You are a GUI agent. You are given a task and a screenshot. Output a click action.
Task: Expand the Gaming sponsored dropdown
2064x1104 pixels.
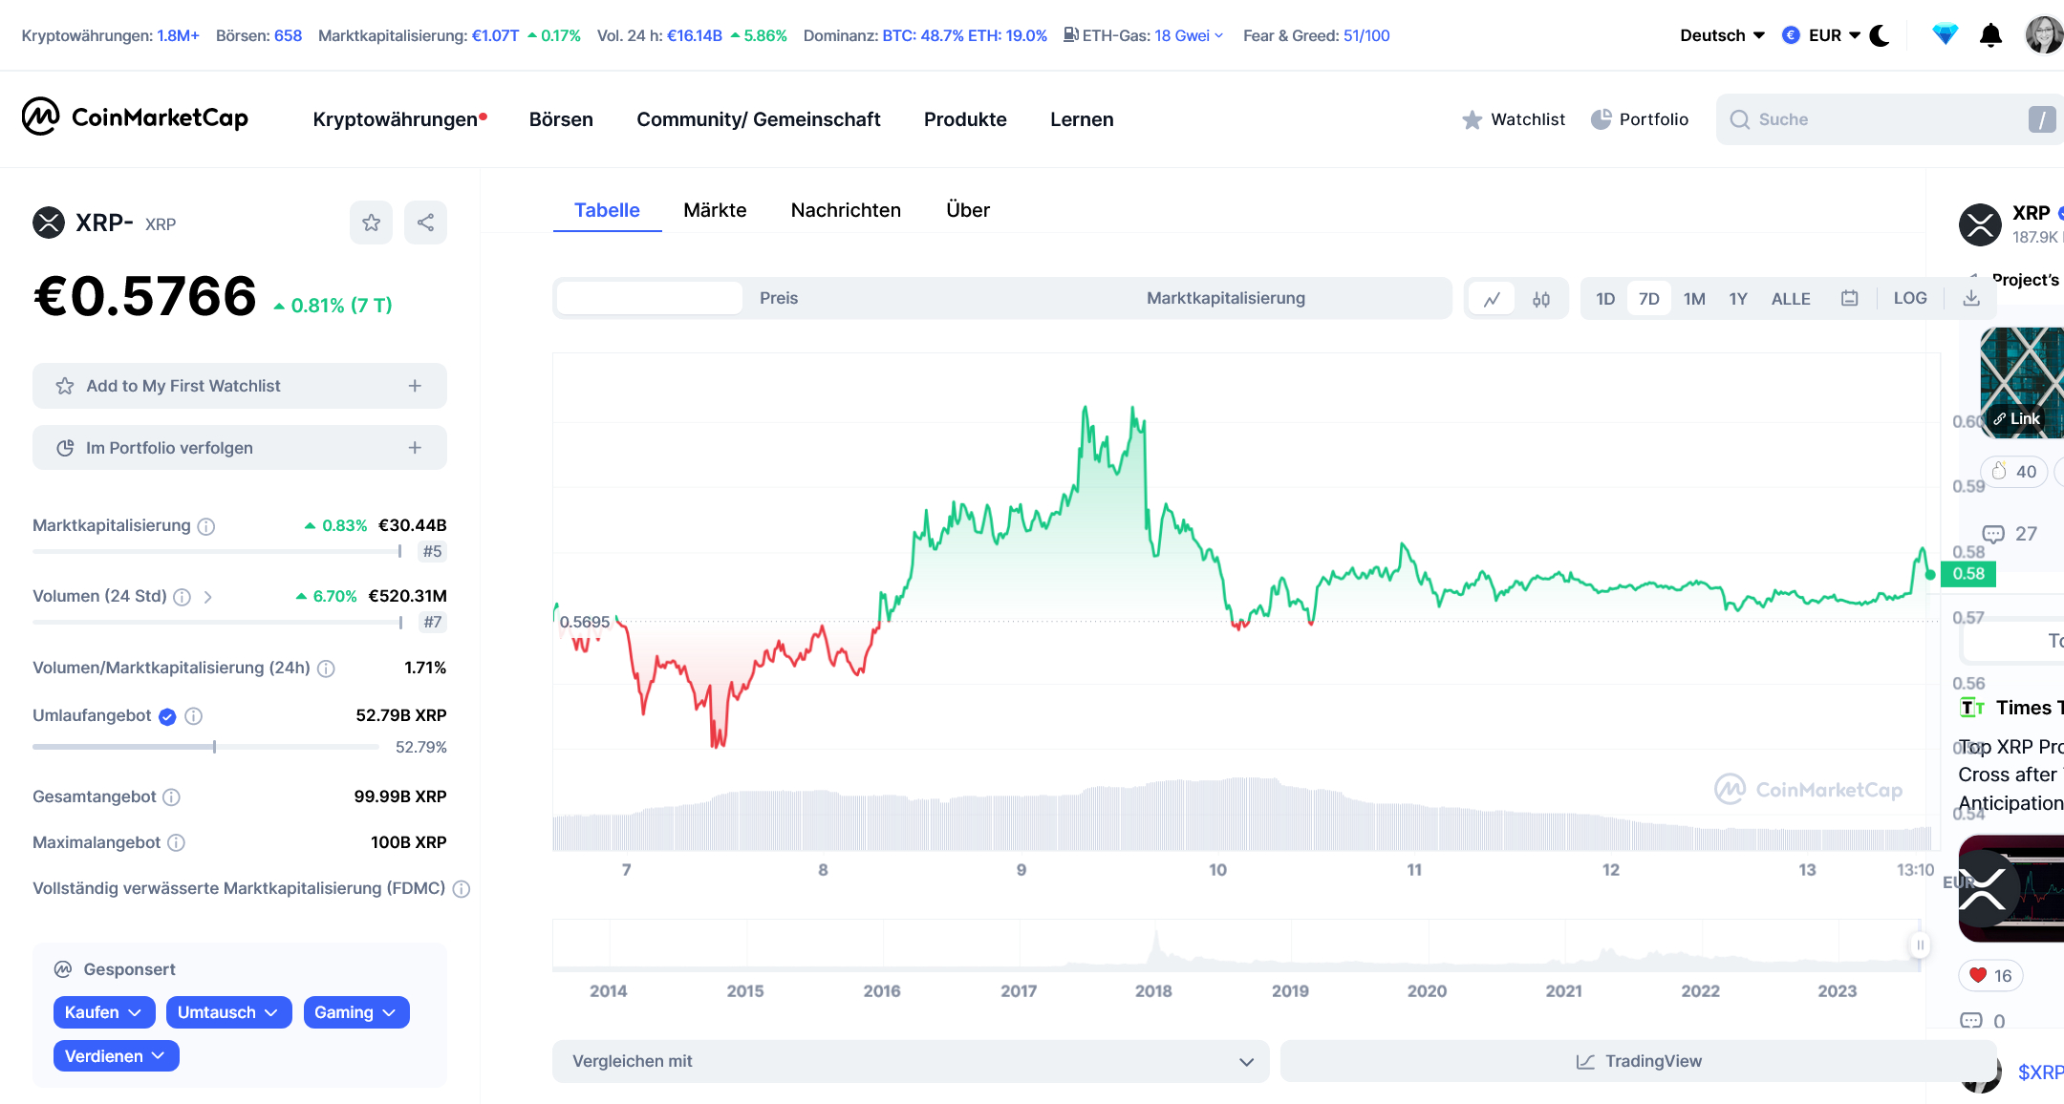(x=356, y=1012)
